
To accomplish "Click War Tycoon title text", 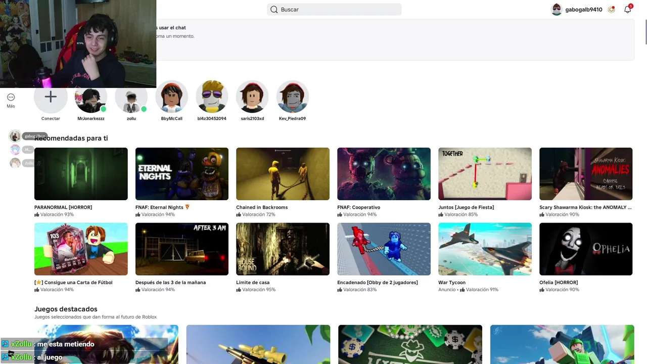I will click(x=452, y=283).
